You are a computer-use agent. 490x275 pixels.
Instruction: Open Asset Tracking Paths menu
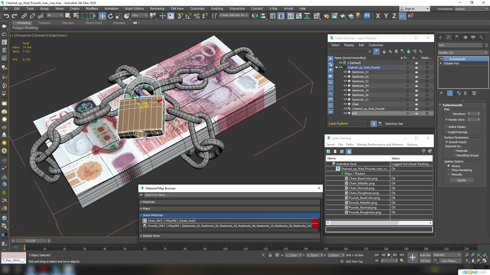coord(350,144)
